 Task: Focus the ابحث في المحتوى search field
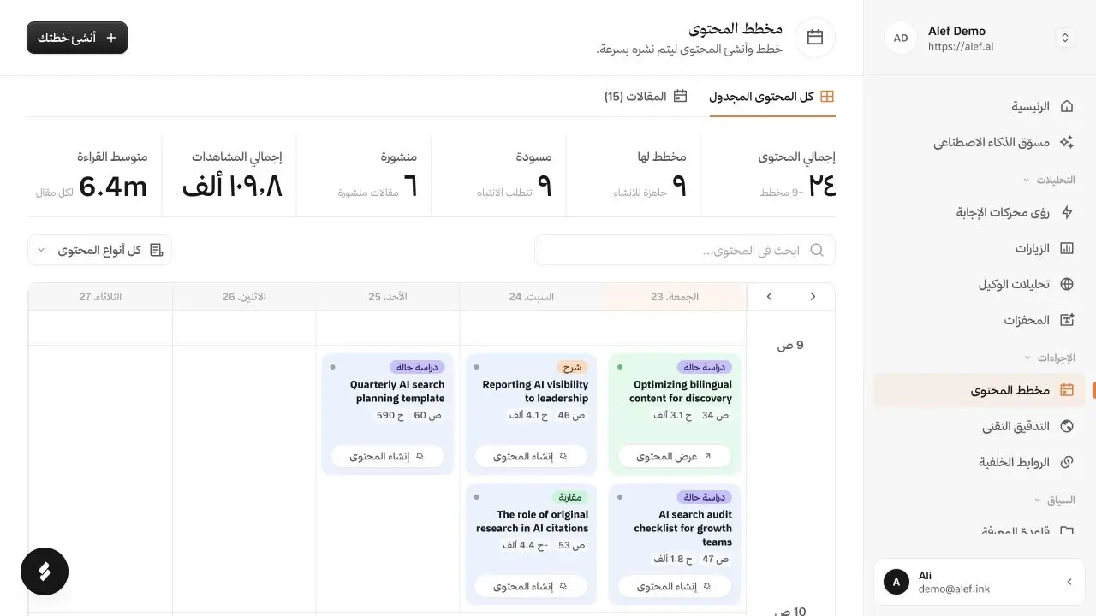coord(684,250)
